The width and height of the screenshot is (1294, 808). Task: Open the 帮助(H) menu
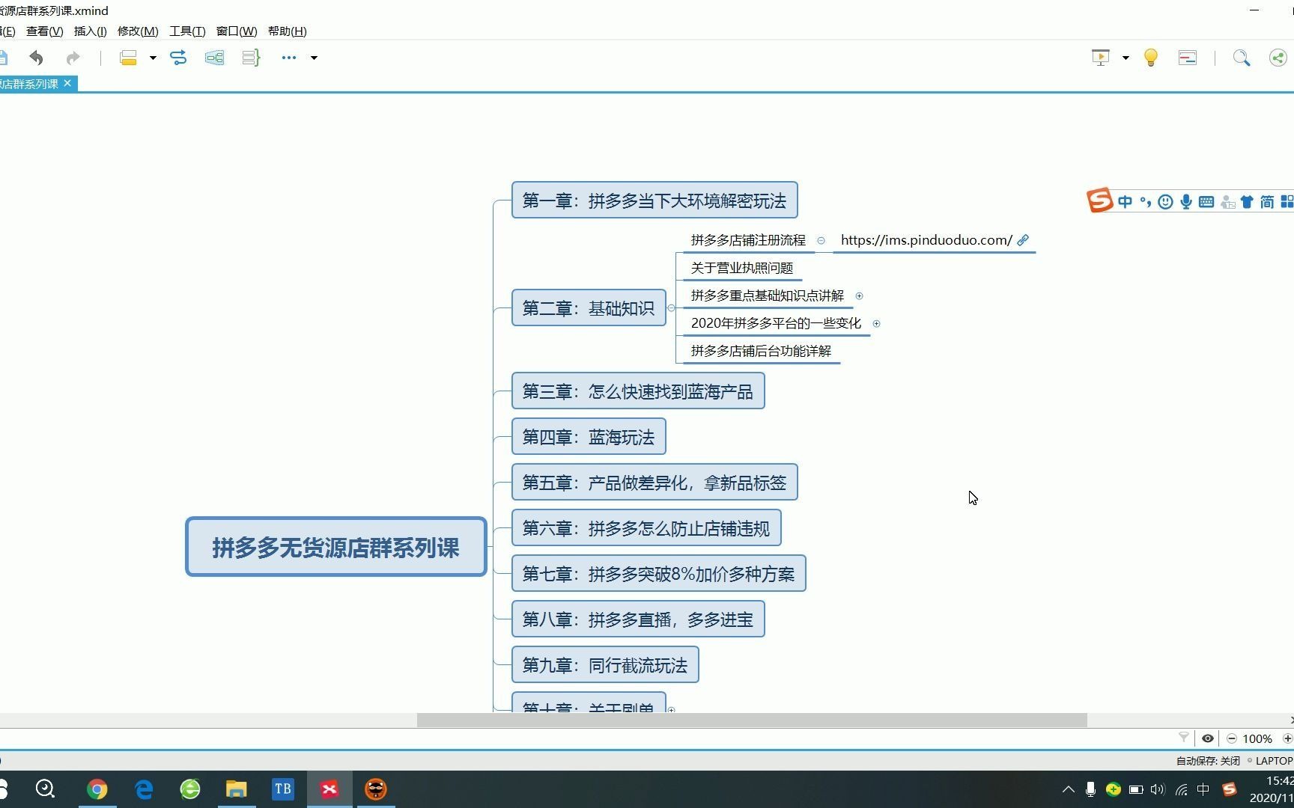(x=288, y=31)
